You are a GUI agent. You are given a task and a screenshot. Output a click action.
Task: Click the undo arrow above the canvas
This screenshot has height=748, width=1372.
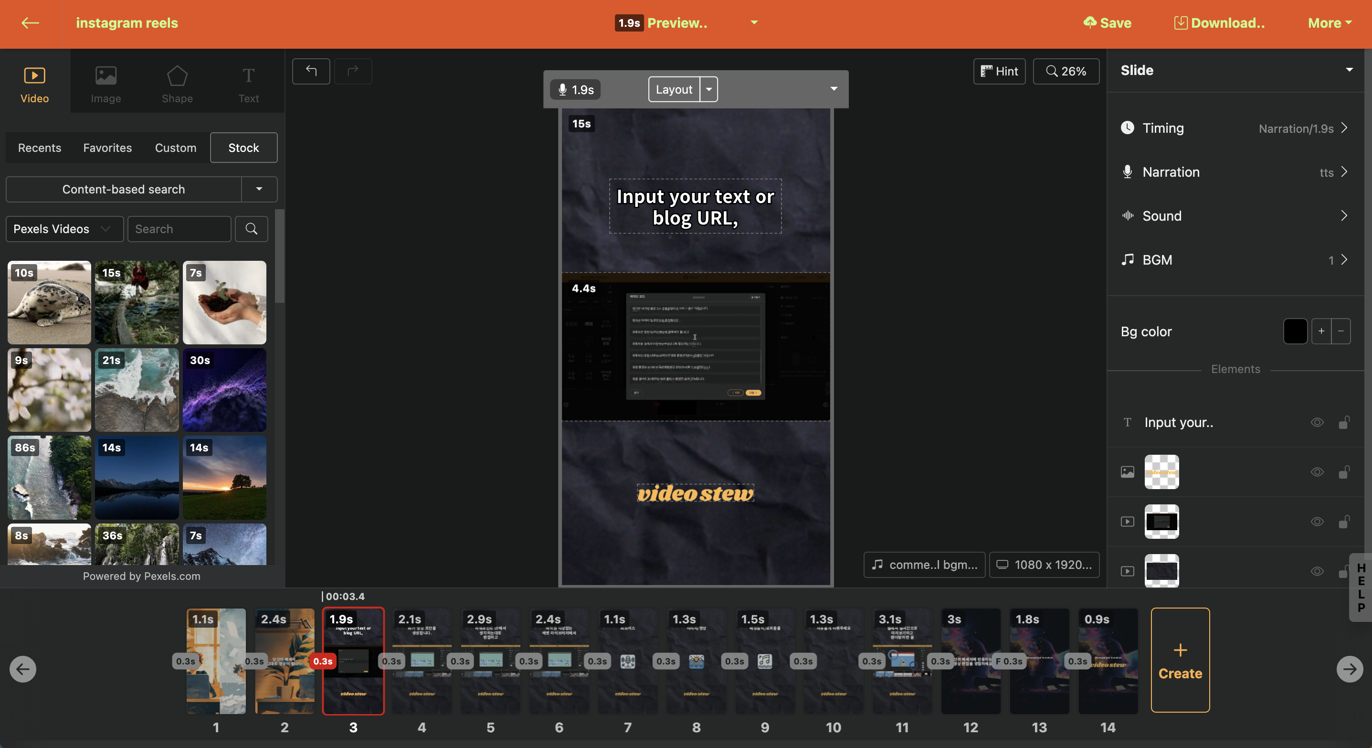coord(311,71)
